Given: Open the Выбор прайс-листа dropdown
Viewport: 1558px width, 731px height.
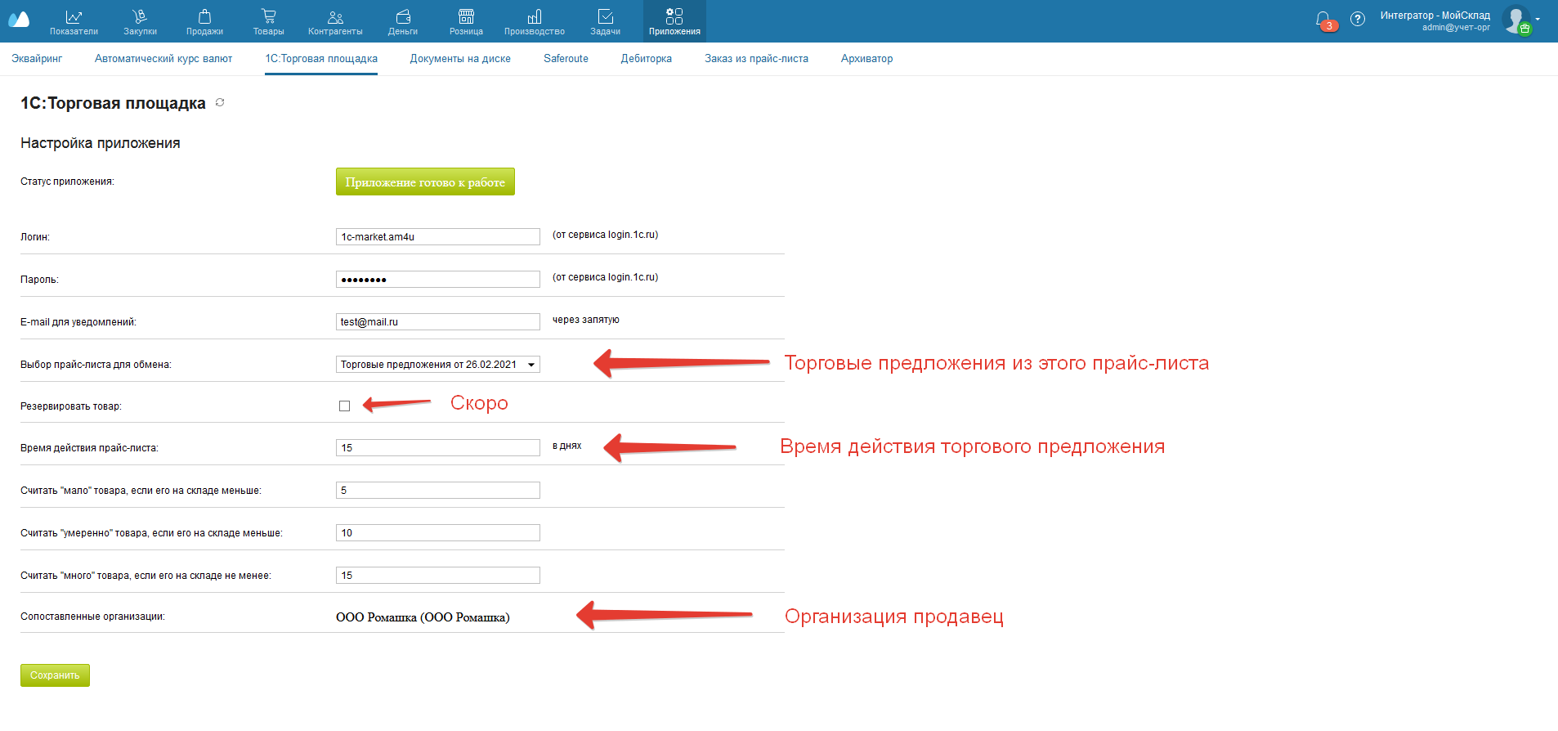Looking at the screenshot, I should tap(438, 365).
